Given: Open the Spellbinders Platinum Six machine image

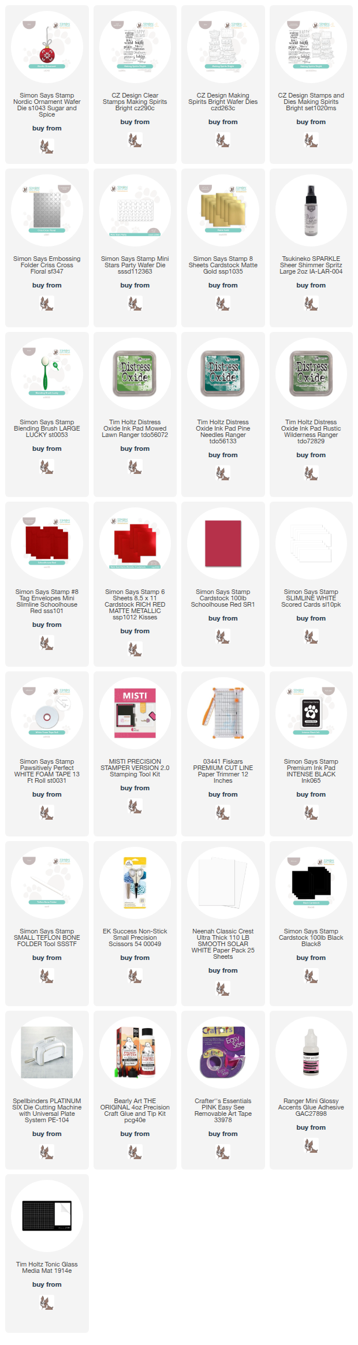Looking at the screenshot, I should point(47,1052).
